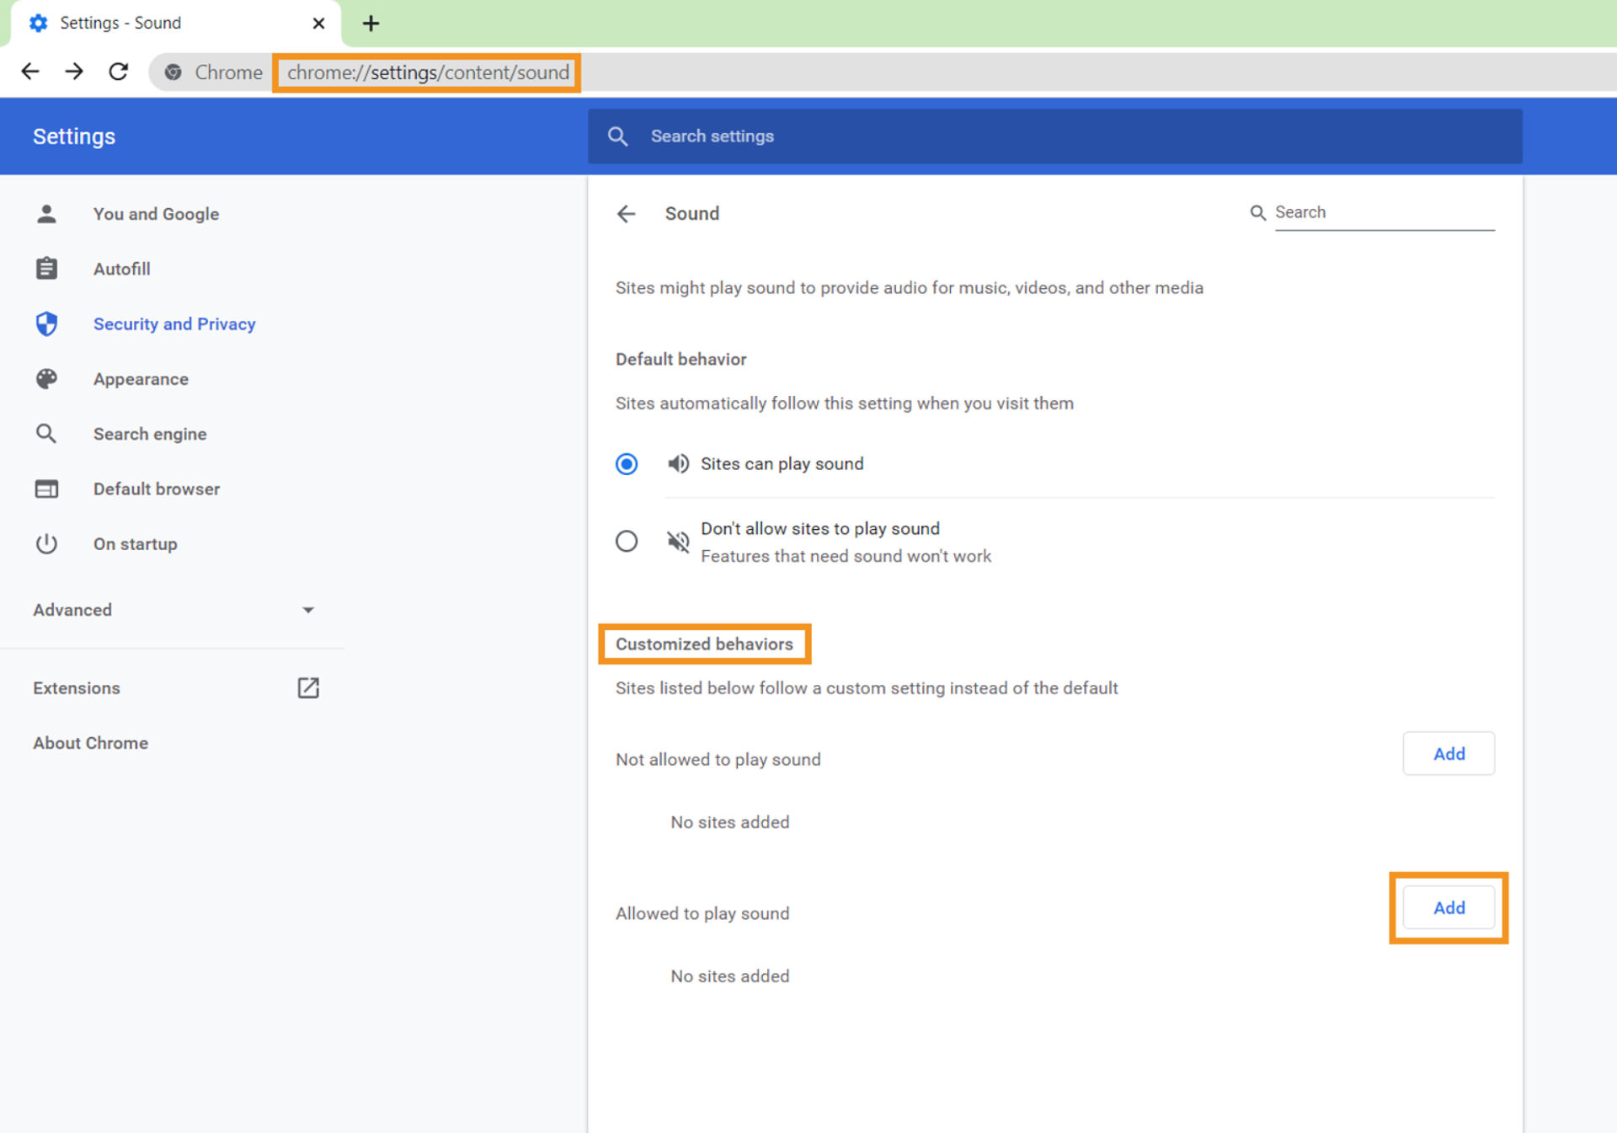Select the Appearance palette icon
The width and height of the screenshot is (1617, 1133).
click(x=46, y=378)
